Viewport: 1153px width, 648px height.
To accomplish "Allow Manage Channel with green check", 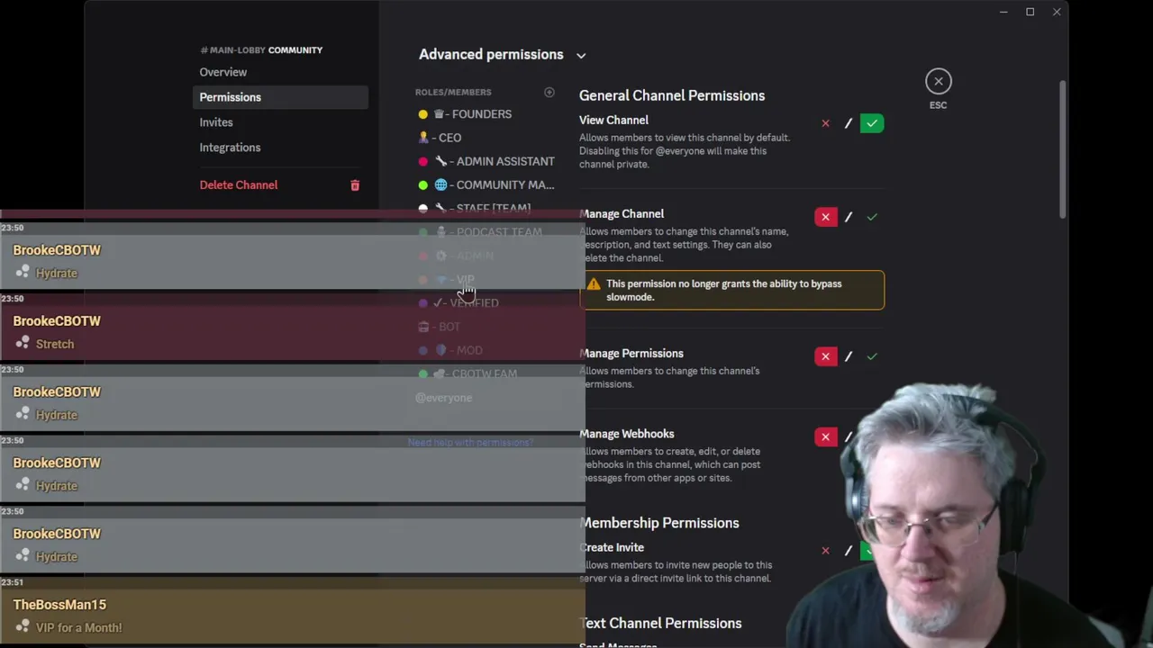I will click(x=872, y=217).
